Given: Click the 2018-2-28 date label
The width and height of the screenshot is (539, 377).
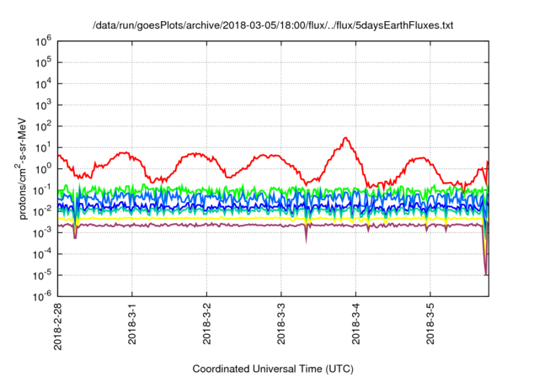Looking at the screenshot, I should [58, 327].
